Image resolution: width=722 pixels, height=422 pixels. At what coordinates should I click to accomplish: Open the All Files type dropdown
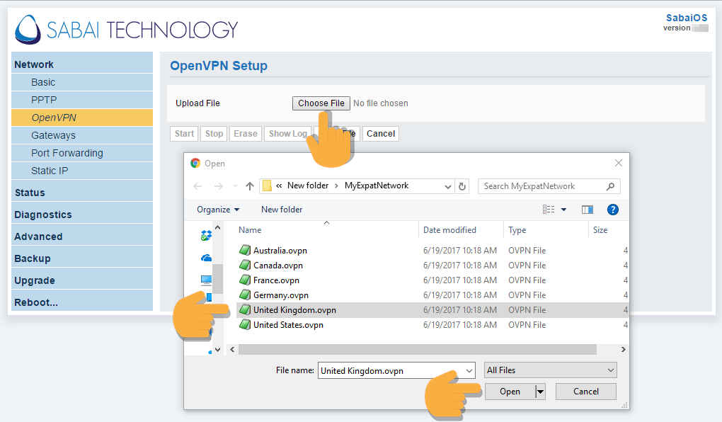coord(550,370)
